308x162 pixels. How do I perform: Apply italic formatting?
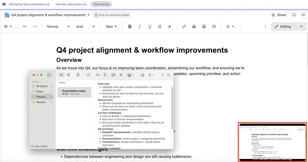pos(140,26)
